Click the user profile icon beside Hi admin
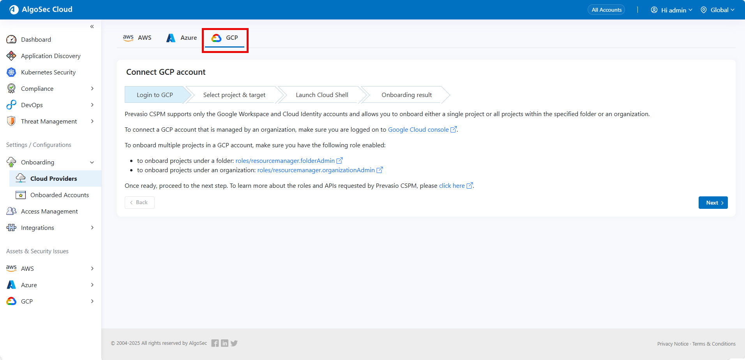This screenshot has width=745, height=360. coord(654,10)
